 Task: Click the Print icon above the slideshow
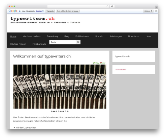[x=96, y=63]
